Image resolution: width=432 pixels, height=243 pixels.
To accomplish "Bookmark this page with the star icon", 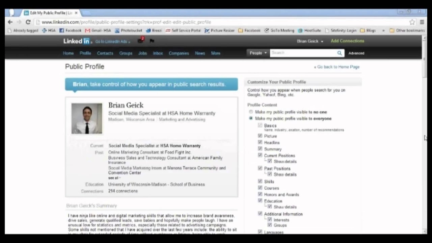I will click(x=412, y=22).
